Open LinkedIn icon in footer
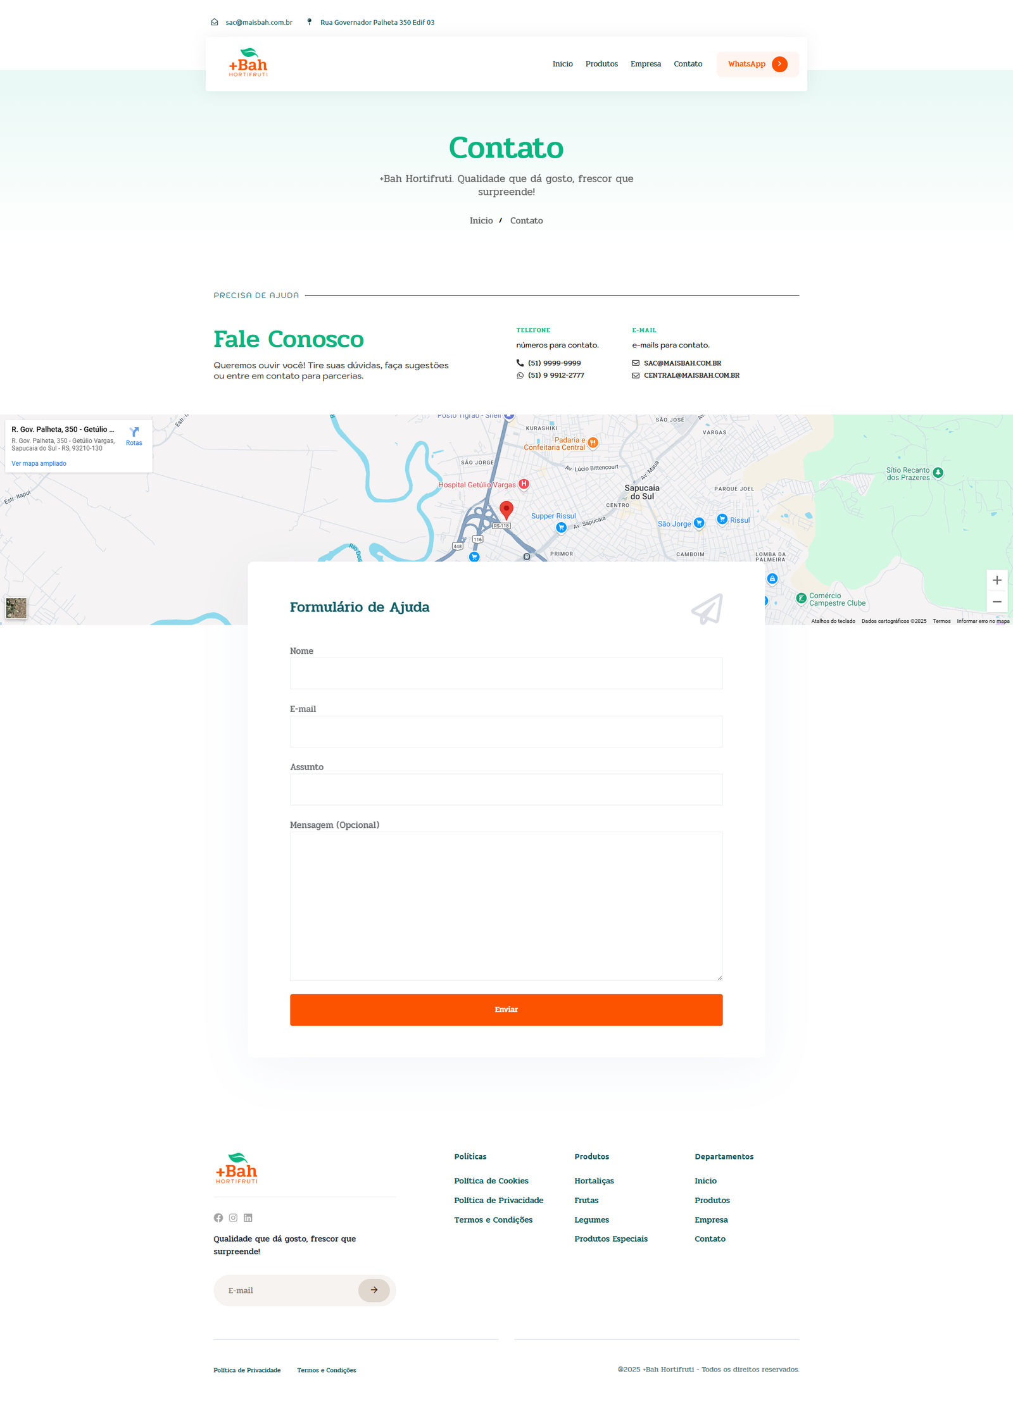Image resolution: width=1013 pixels, height=1405 pixels. [x=248, y=1218]
